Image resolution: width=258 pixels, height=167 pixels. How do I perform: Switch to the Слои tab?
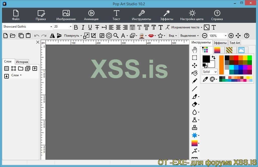coord(8,61)
